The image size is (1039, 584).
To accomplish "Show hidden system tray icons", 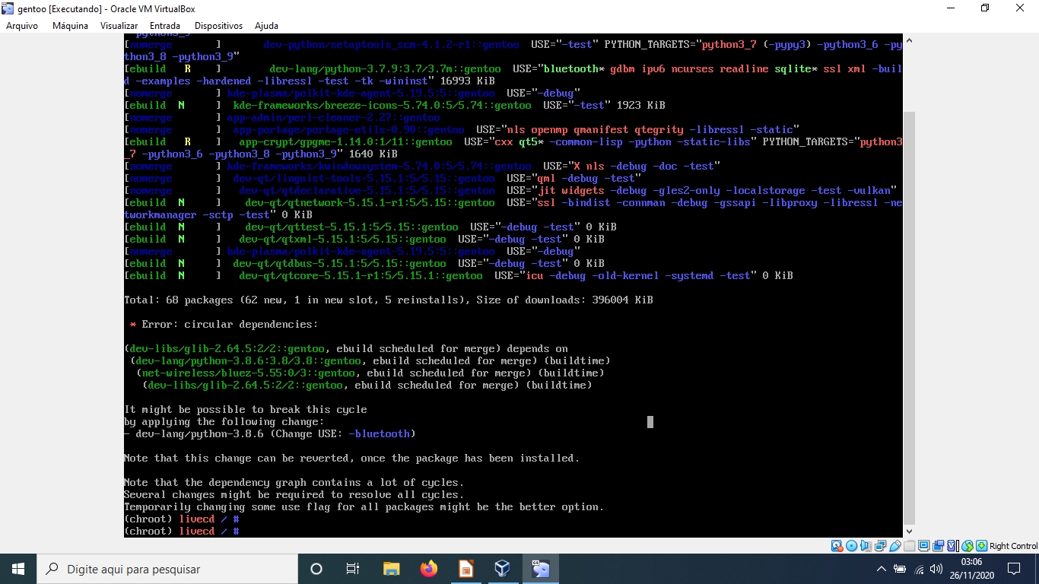I will coord(881,569).
